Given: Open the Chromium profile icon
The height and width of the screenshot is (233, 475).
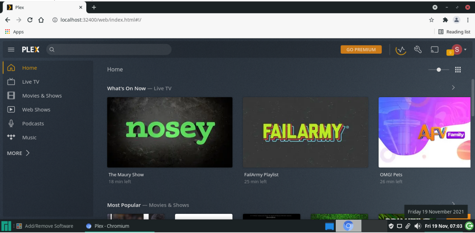Looking at the screenshot, I should 456,20.
